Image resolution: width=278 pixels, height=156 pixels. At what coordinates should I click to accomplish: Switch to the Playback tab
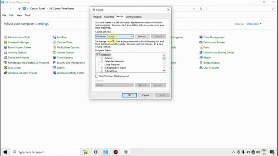click(97, 16)
